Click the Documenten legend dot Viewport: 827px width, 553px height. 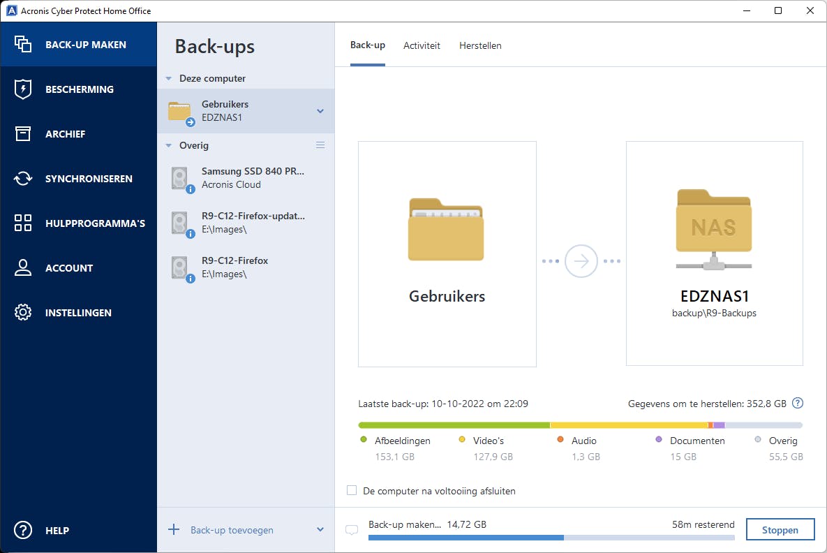tap(658, 440)
